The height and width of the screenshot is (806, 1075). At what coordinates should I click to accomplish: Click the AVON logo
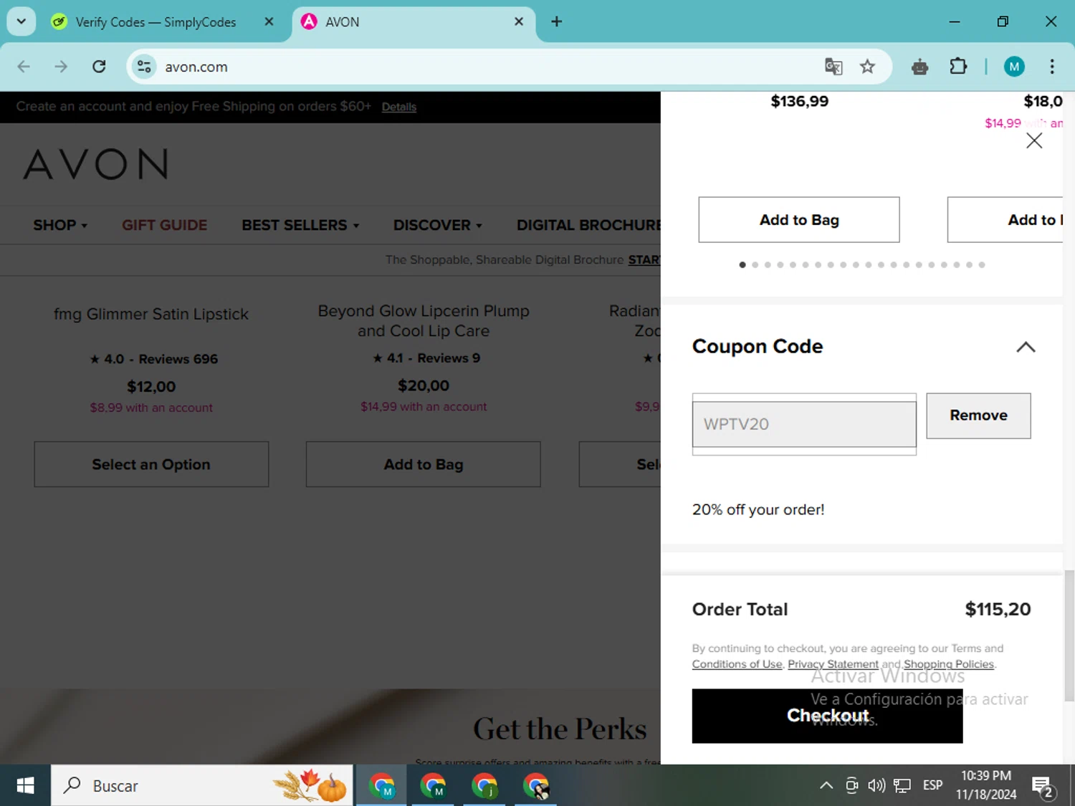tap(96, 164)
